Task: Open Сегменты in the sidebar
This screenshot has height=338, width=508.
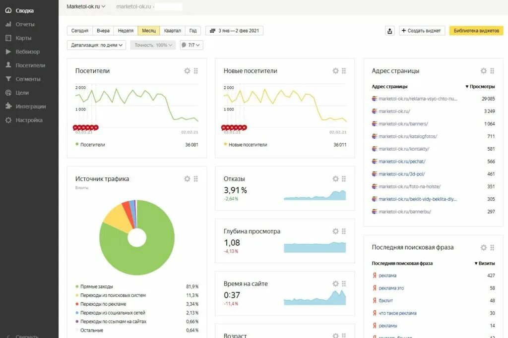Action: coord(23,79)
